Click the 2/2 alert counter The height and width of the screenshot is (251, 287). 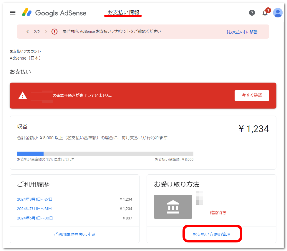pos(37,32)
